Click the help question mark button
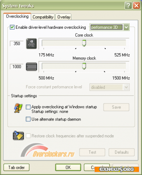This screenshot has height=175, width=142. click(128, 5)
